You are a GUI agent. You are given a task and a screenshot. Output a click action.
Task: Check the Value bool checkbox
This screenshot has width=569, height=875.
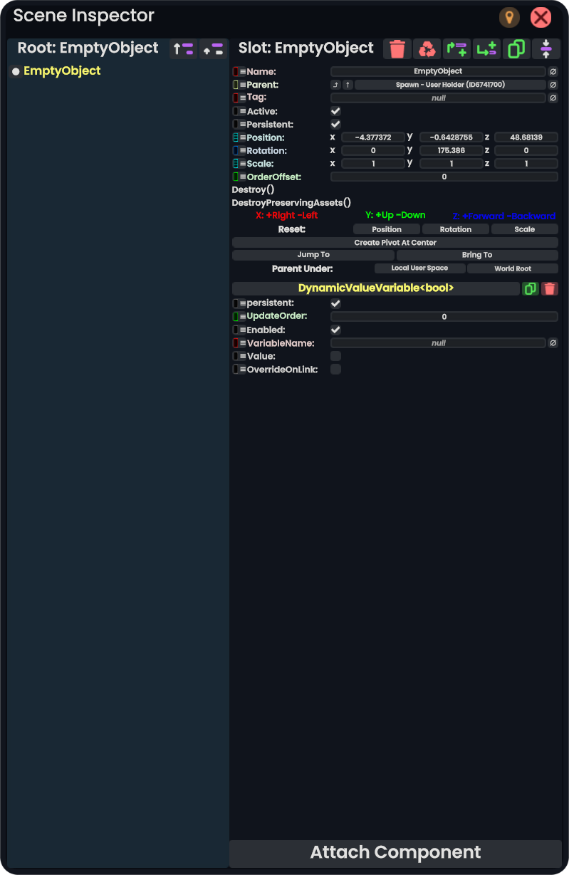coord(335,356)
